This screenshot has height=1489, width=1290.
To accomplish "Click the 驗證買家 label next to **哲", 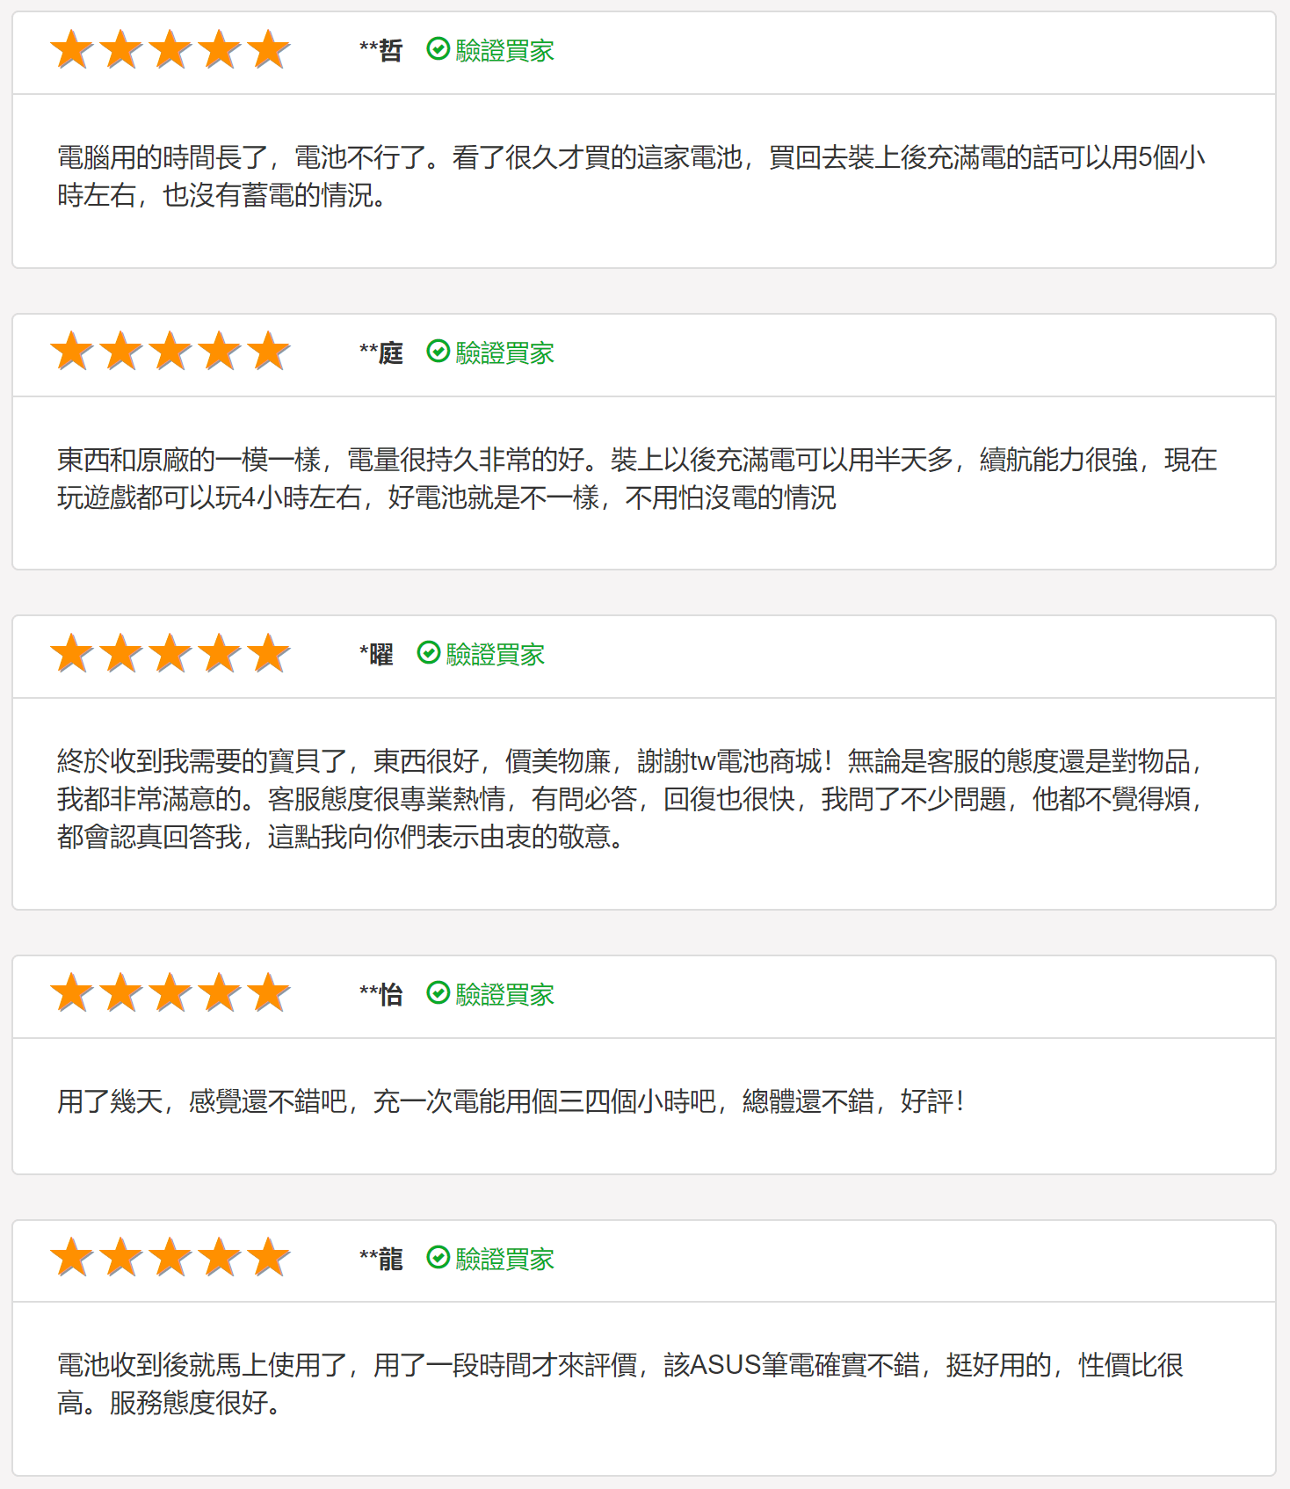I will (504, 51).
